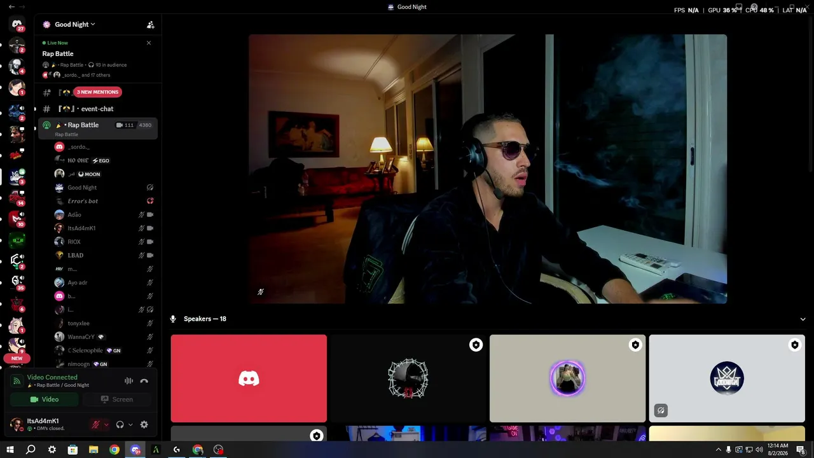This screenshot has height=458, width=814.
Task: Select the Goodnight crown logo speaker tile
Action: 727,378
